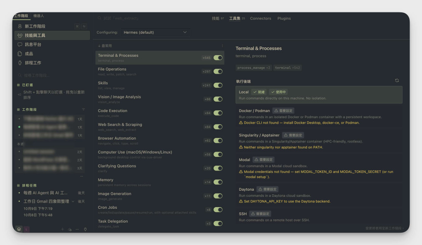Change the 最常用 sort order

tap(105, 46)
